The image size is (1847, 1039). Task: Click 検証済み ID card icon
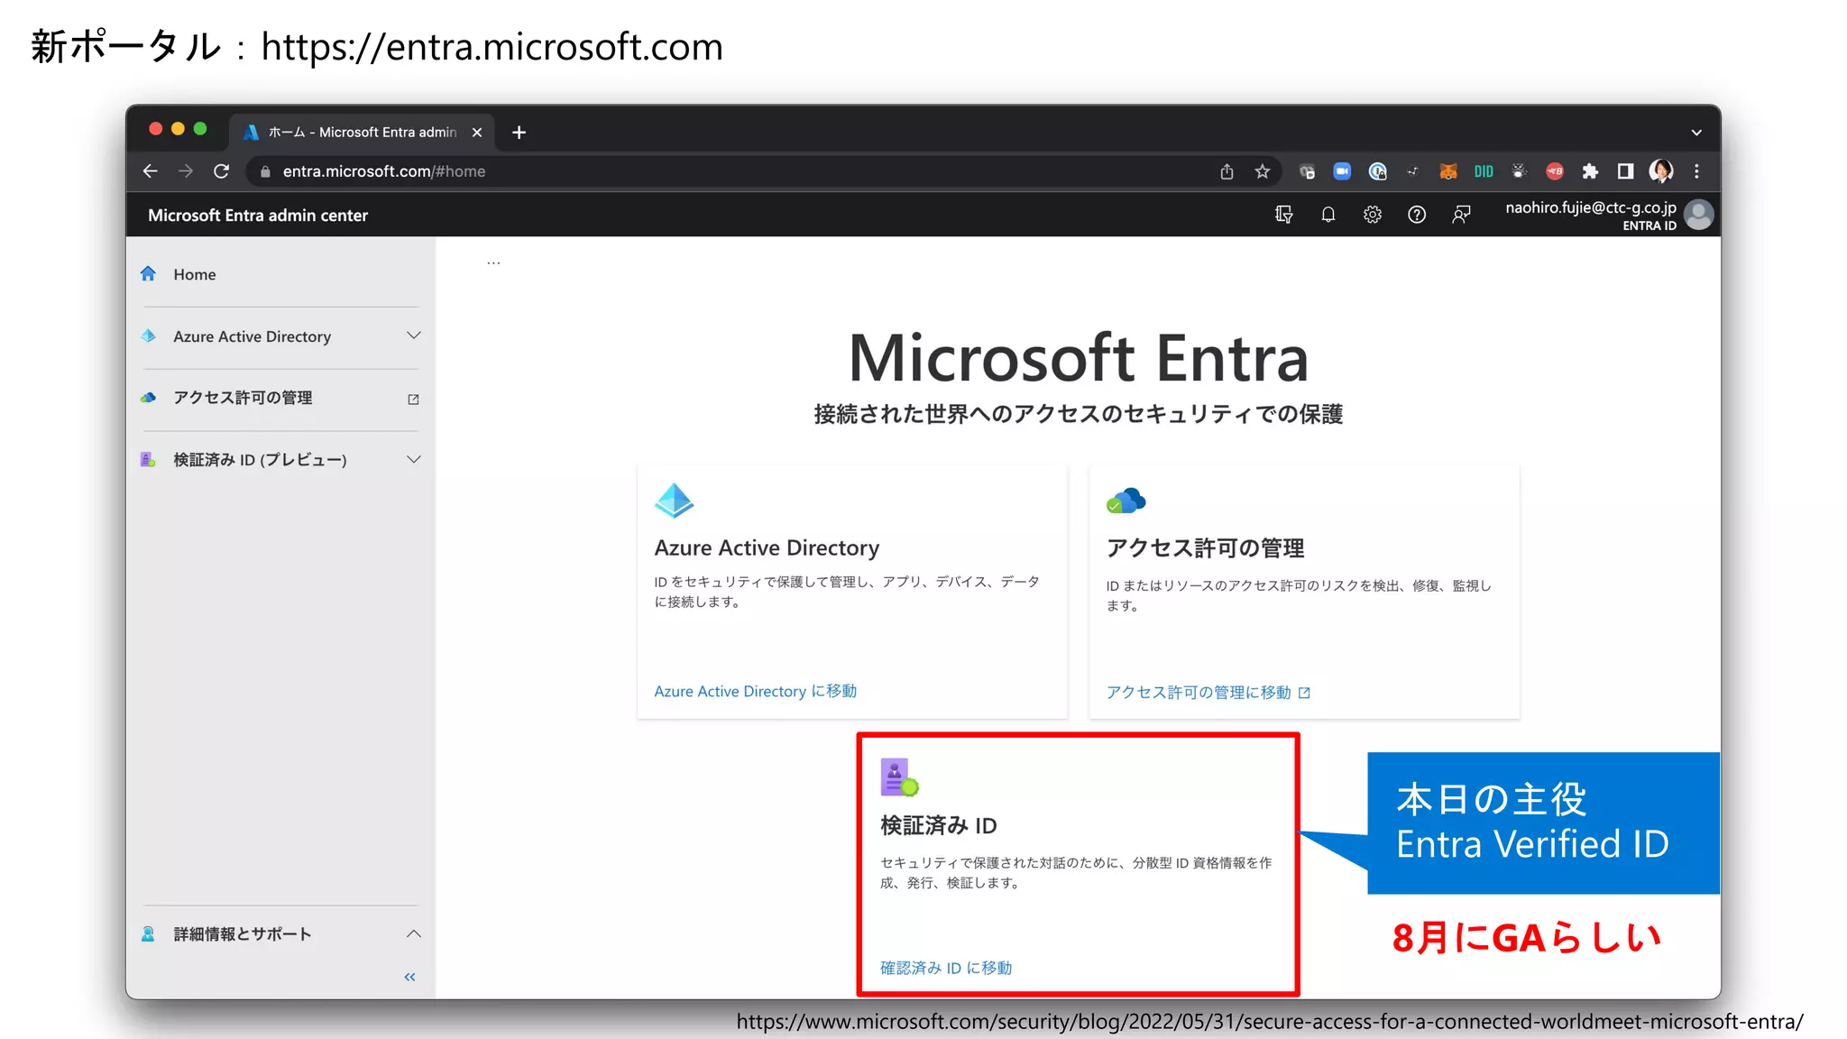pos(899,777)
